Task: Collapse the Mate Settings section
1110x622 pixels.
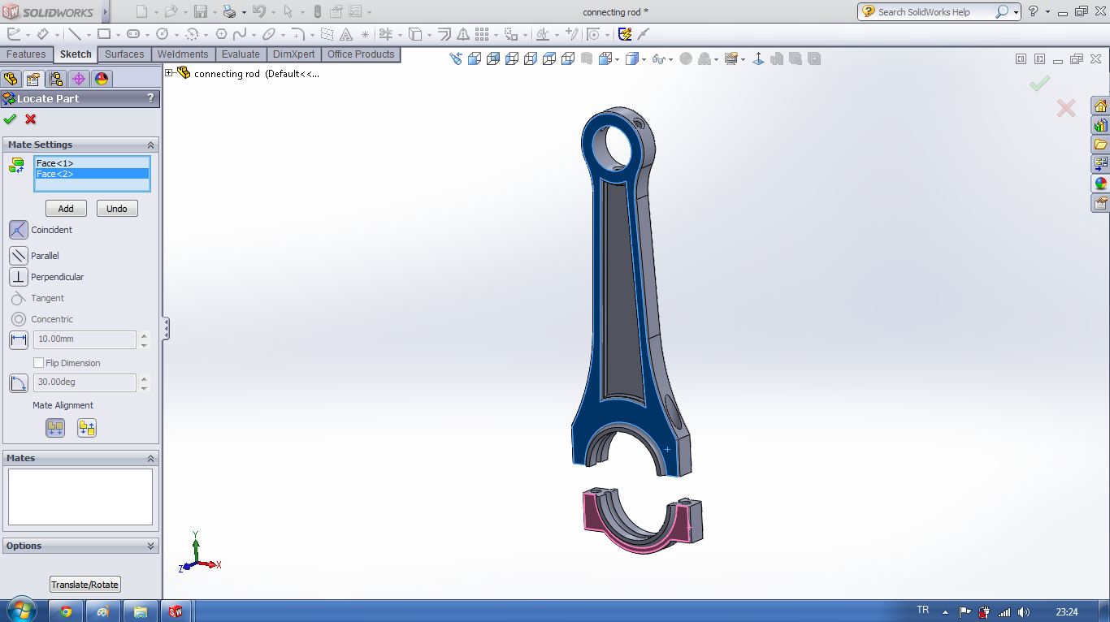Action: pos(150,145)
